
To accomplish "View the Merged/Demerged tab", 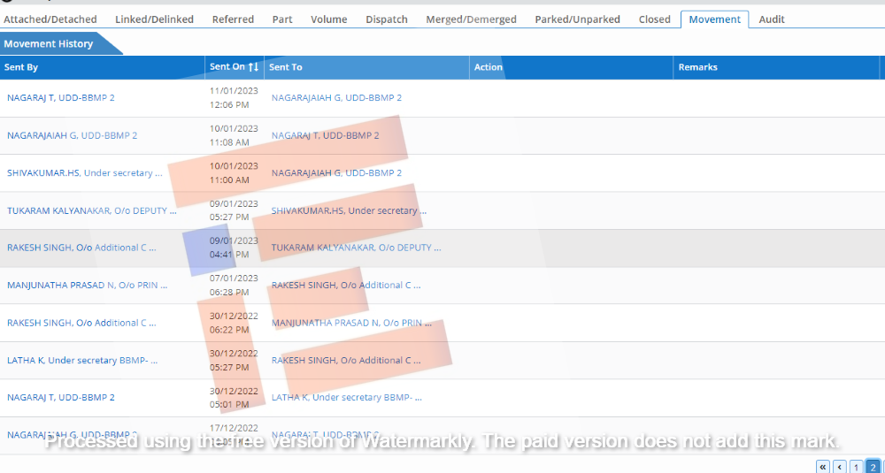I will point(471,19).
